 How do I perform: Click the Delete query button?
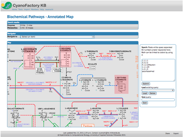tap(153, 94)
